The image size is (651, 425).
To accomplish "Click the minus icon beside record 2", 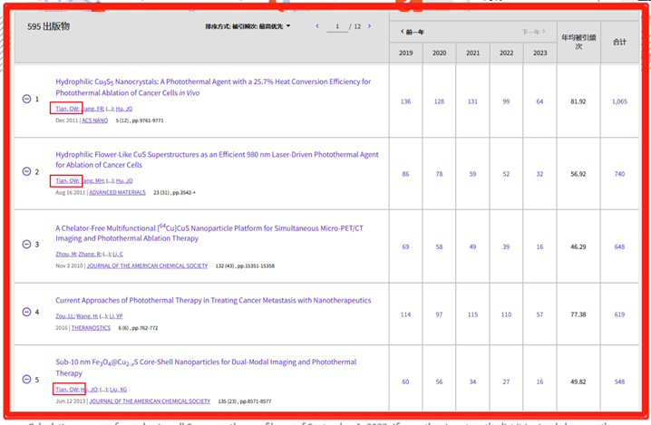I will point(27,171).
